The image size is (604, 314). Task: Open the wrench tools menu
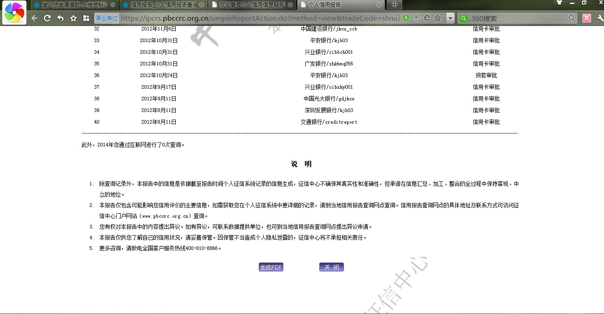pyautogui.click(x=600, y=18)
